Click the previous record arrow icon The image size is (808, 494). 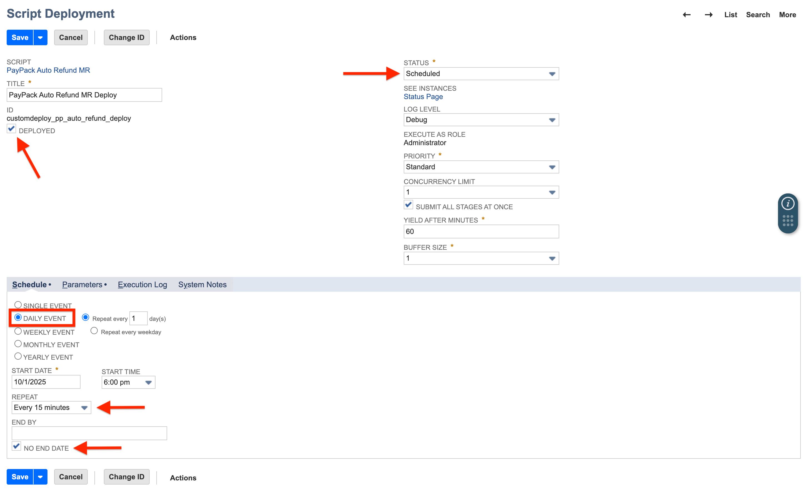tap(687, 14)
